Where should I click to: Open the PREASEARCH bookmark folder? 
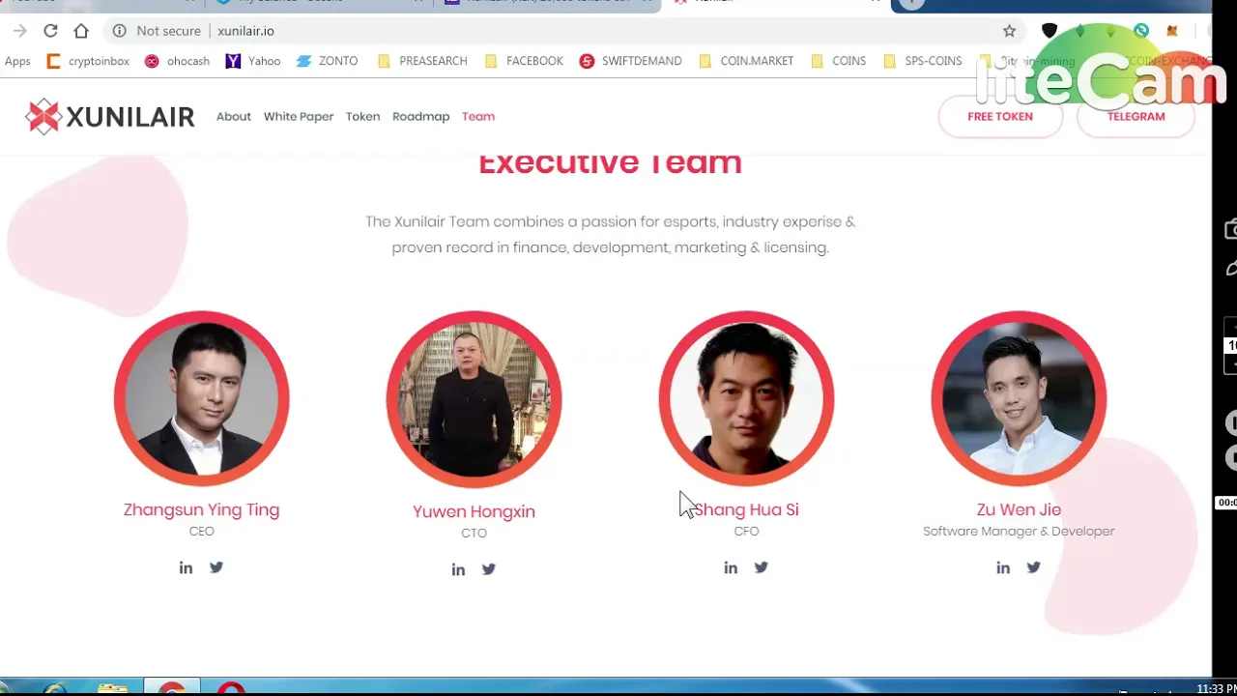[422, 61]
